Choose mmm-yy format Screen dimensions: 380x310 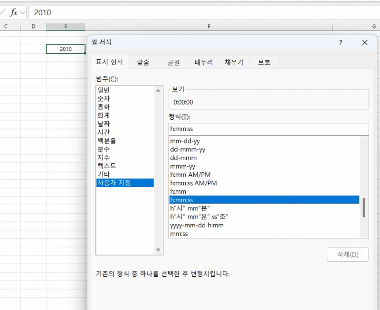click(264, 166)
